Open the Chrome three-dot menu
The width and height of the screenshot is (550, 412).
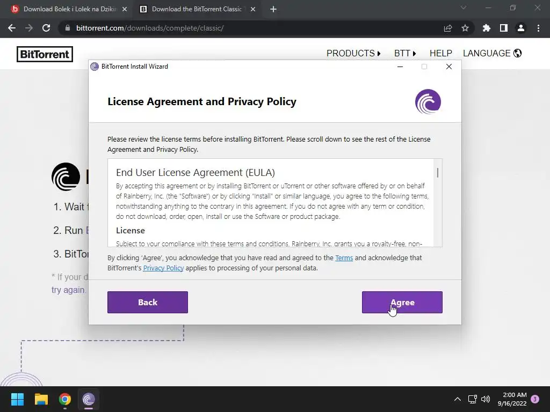click(538, 28)
